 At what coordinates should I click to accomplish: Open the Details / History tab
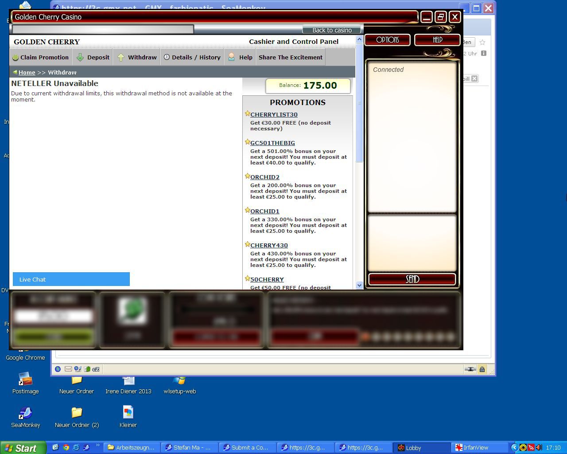point(192,57)
